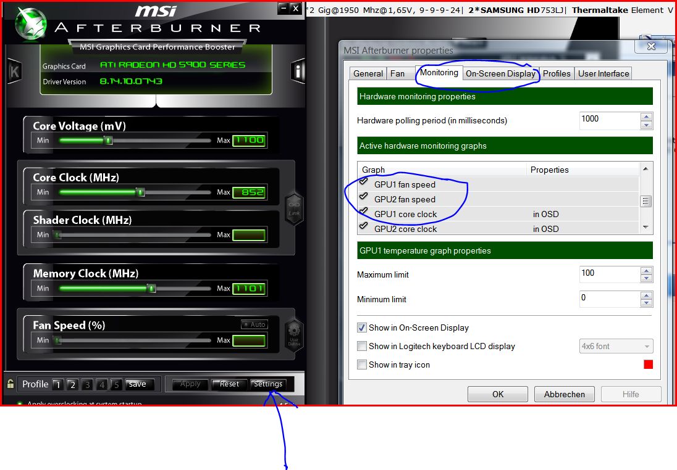Adjust the Core Clock slider handle
Image resolution: width=677 pixels, height=470 pixels.
[x=140, y=192]
